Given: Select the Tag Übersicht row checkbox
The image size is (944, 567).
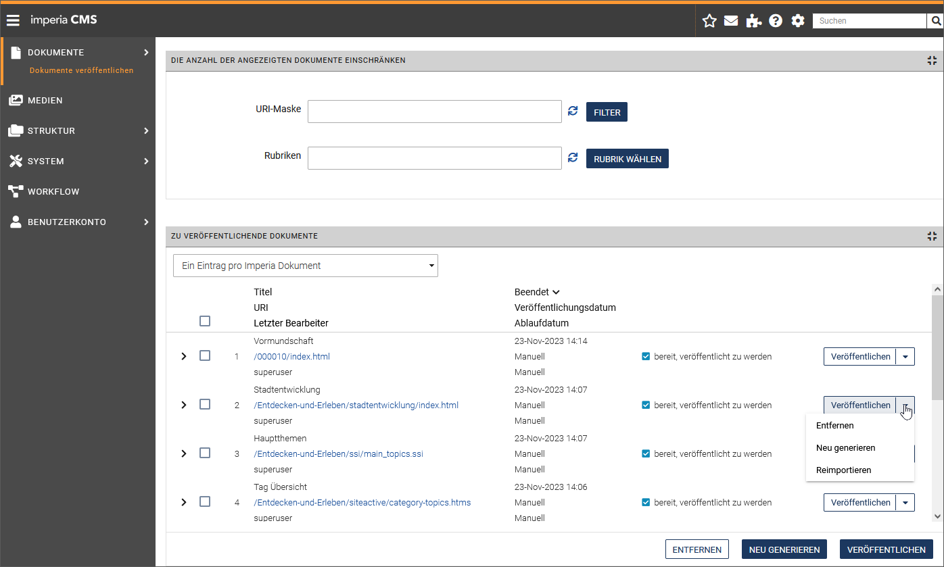Looking at the screenshot, I should [205, 501].
